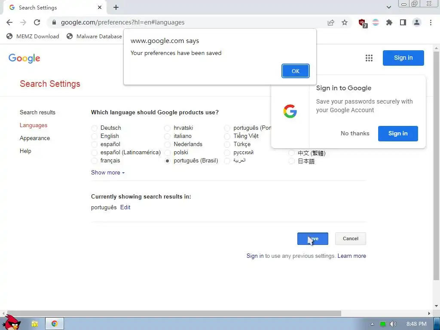Image resolution: width=440 pixels, height=330 pixels.
Task: Select the Deutsch language radio button
Action: click(94, 128)
